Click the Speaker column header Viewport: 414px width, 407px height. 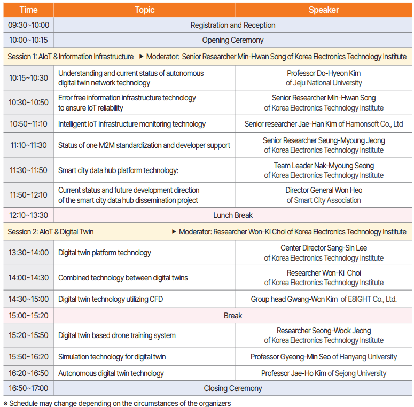pos(324,10)
